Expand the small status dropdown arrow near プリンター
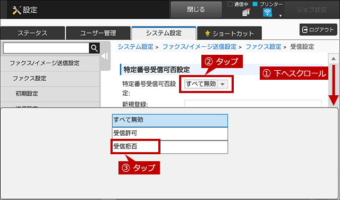The height and width of the screenshot is (200, 340). (280, 15)
